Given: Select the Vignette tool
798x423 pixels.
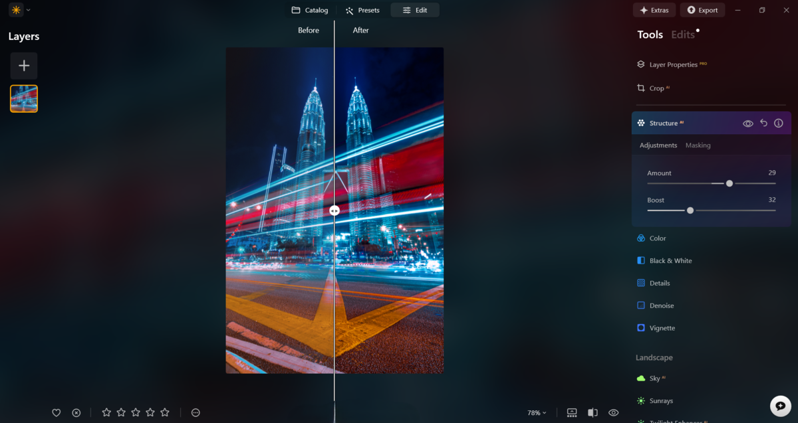Looking at the screenshot, I should [662, 327].
